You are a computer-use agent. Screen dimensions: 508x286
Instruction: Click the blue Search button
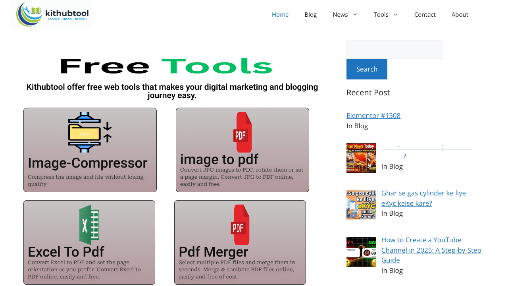tap(367, 69)
